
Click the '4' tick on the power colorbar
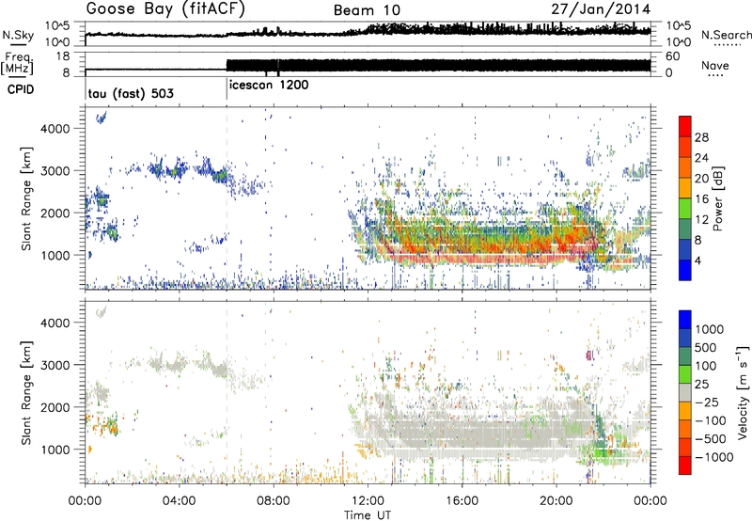698,260
